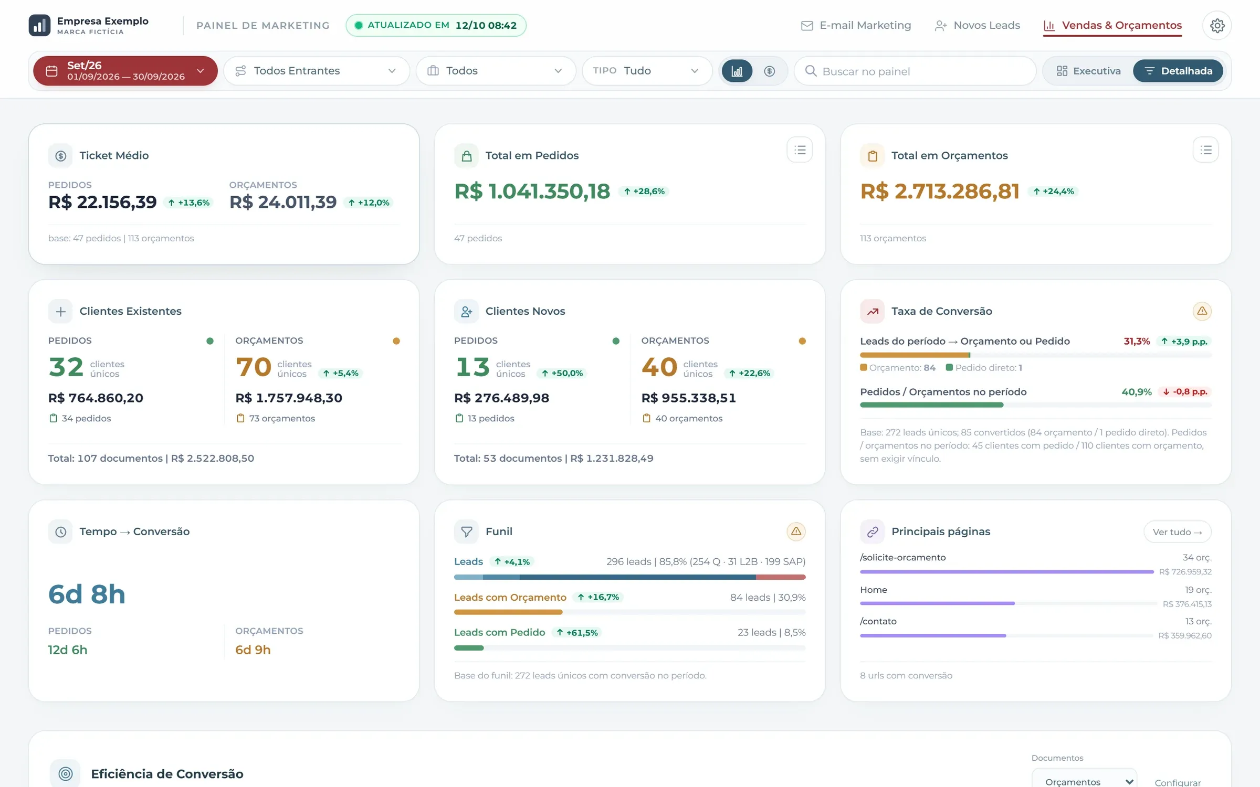Click the Principais páginas link icon

[x=872, y=532]
